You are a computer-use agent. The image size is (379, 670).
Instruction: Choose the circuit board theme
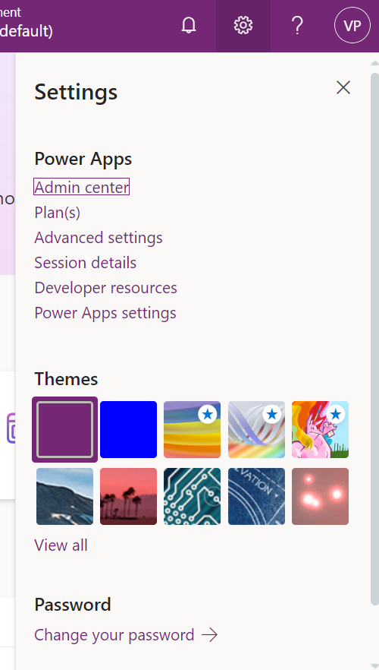tap(193, 496)
